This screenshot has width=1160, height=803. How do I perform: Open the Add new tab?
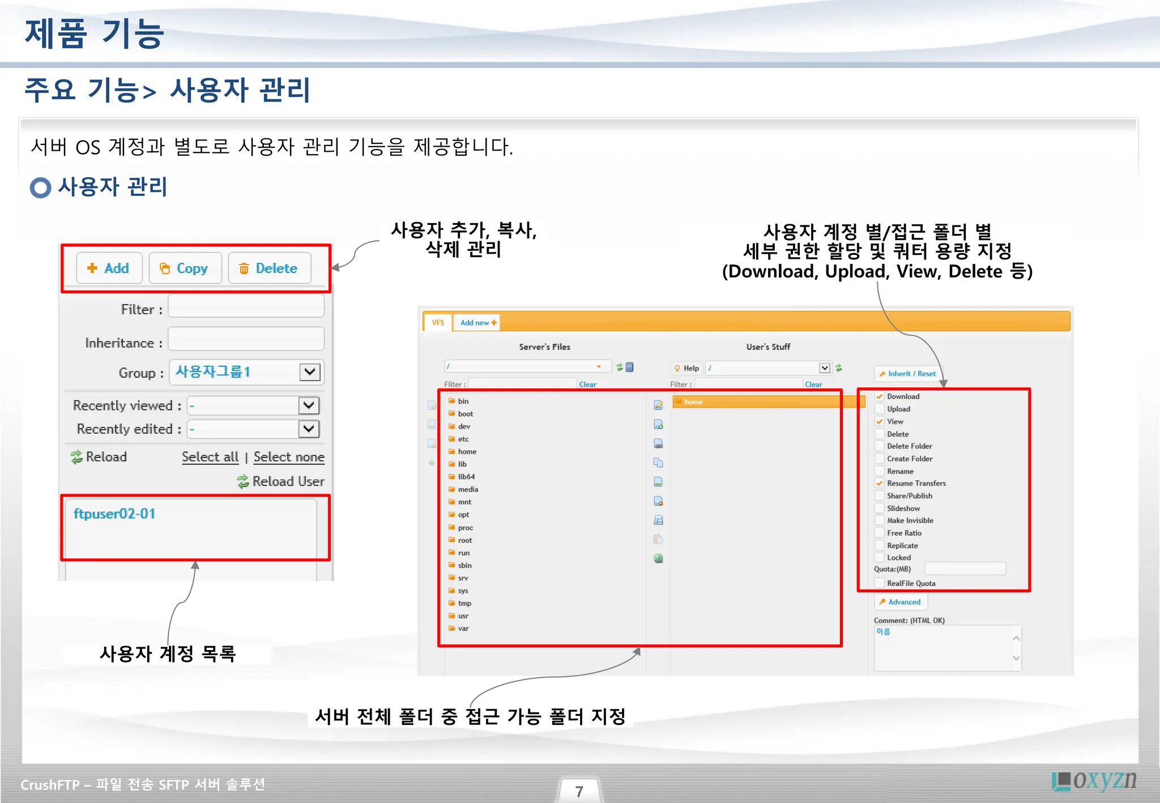[478, 323]
